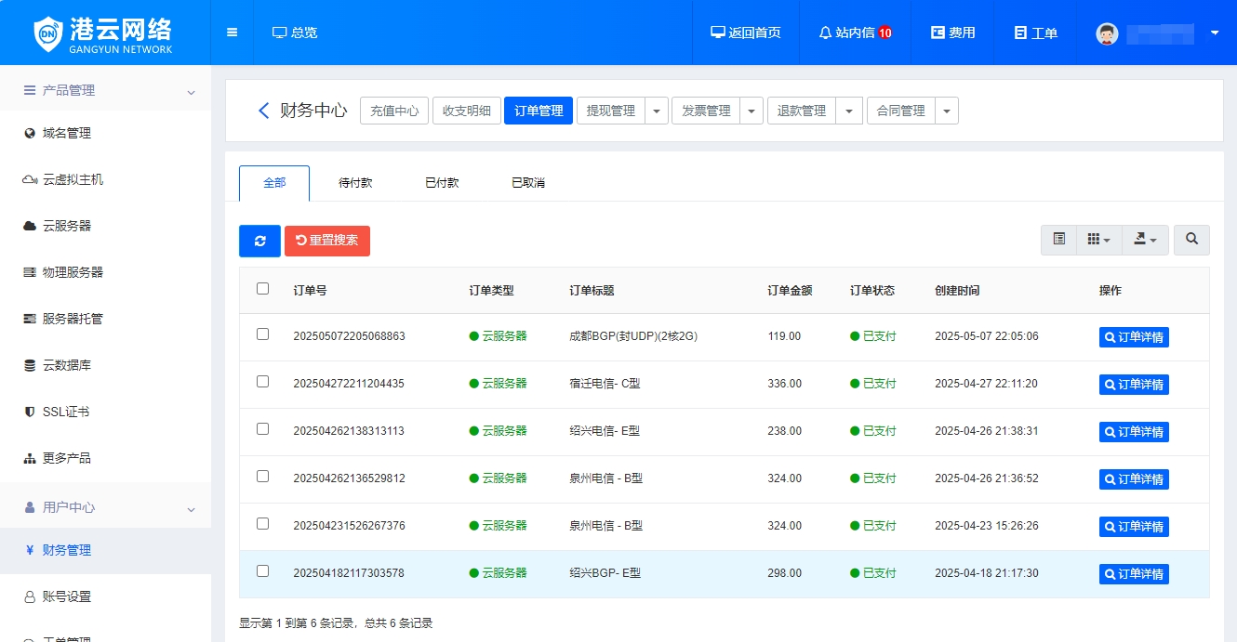Open the export dropdown in table toolbar

(1145, 240)
